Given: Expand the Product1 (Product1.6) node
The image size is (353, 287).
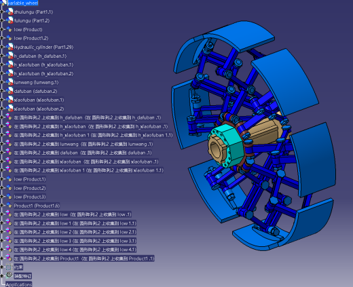Looking at the screenshot, I should coord(2,206).
